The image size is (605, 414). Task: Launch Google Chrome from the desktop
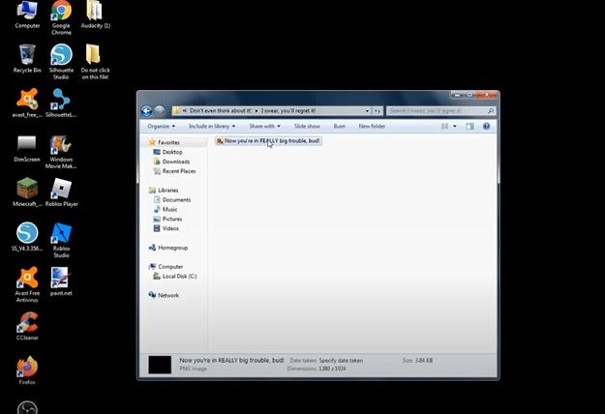pos(61,18)
